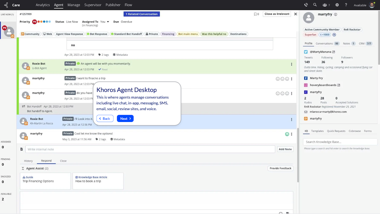Mark positive sentiment on martyfry's message
Viewport: 380px width, 214px height.
pos(287,134)
